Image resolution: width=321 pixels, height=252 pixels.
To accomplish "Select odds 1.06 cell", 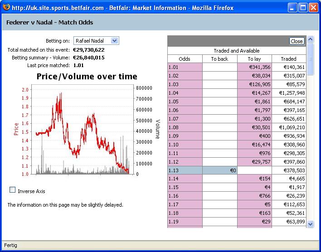I will 185,110.
